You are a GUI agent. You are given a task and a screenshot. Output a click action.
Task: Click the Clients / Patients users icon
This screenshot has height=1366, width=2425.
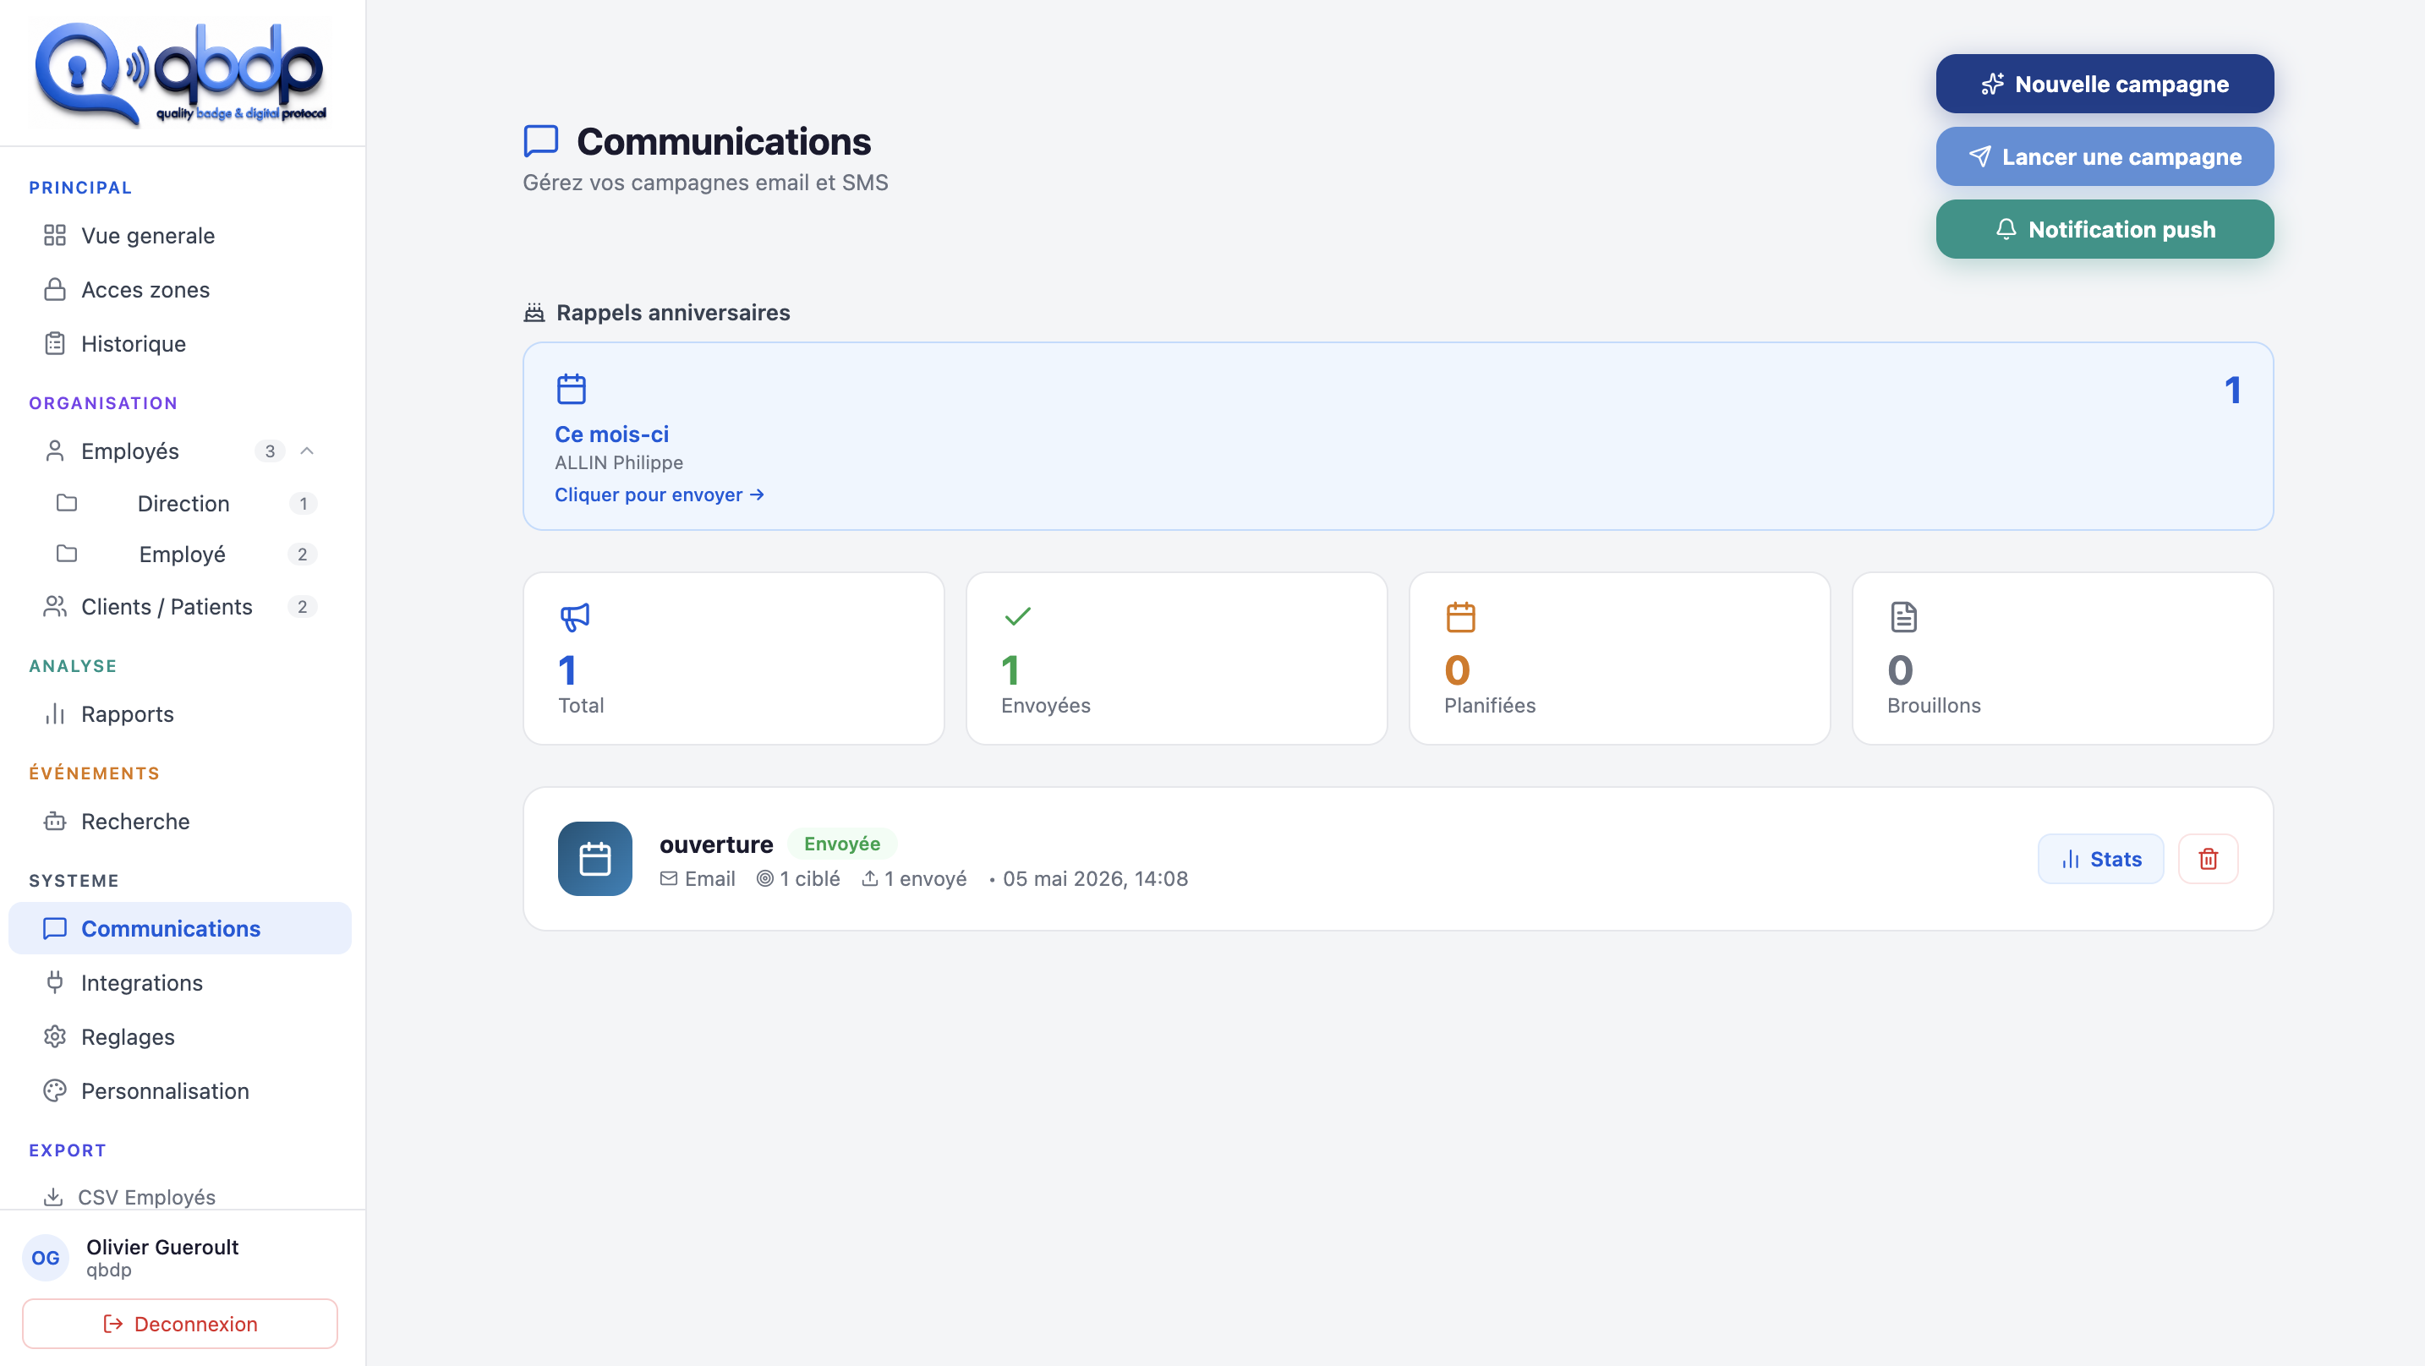pos(55,606)
